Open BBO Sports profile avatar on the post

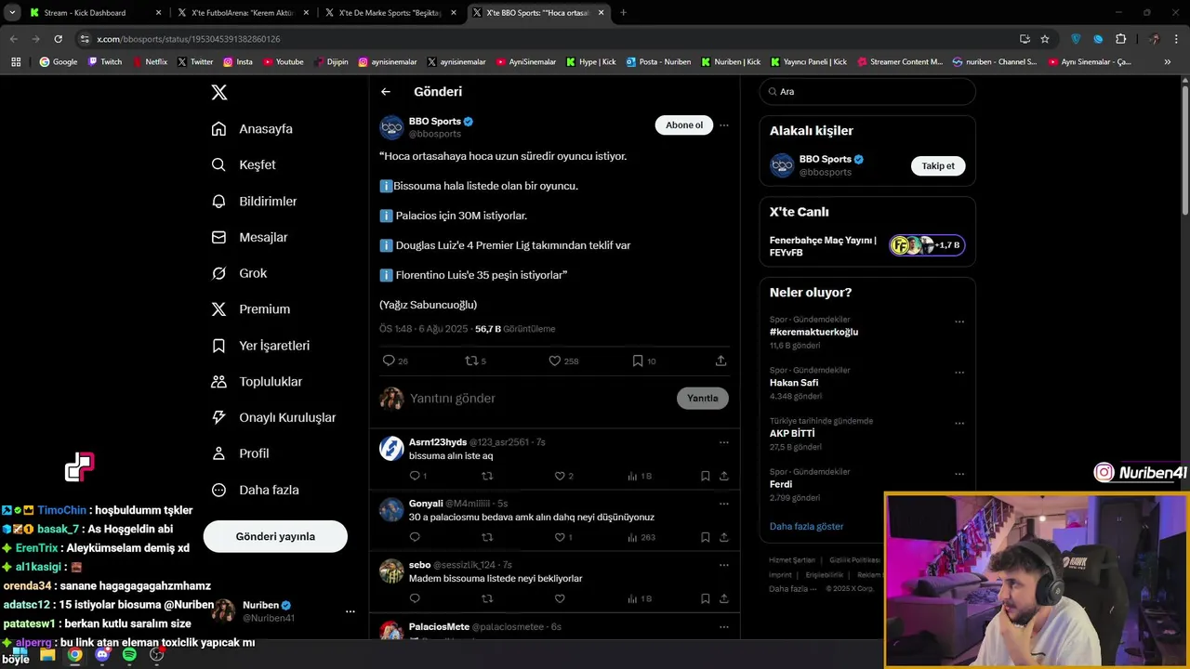391,127
